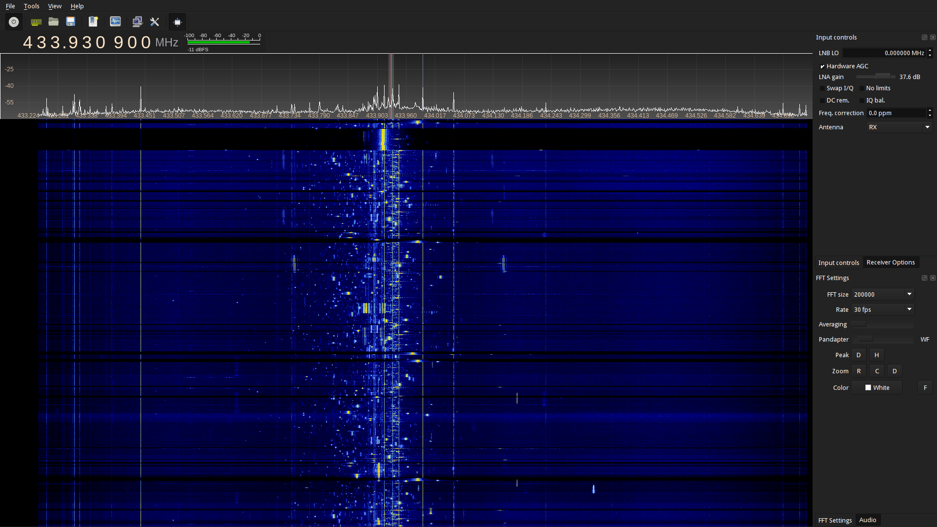937x527 pixels.
Task: Toggle Peak hold H button
Action: (876, 355)
